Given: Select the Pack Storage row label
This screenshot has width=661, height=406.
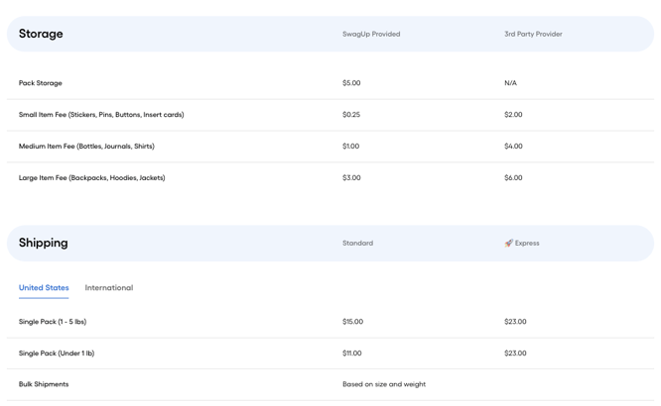Looking at the screenshot, I should (x=41, y=83).
